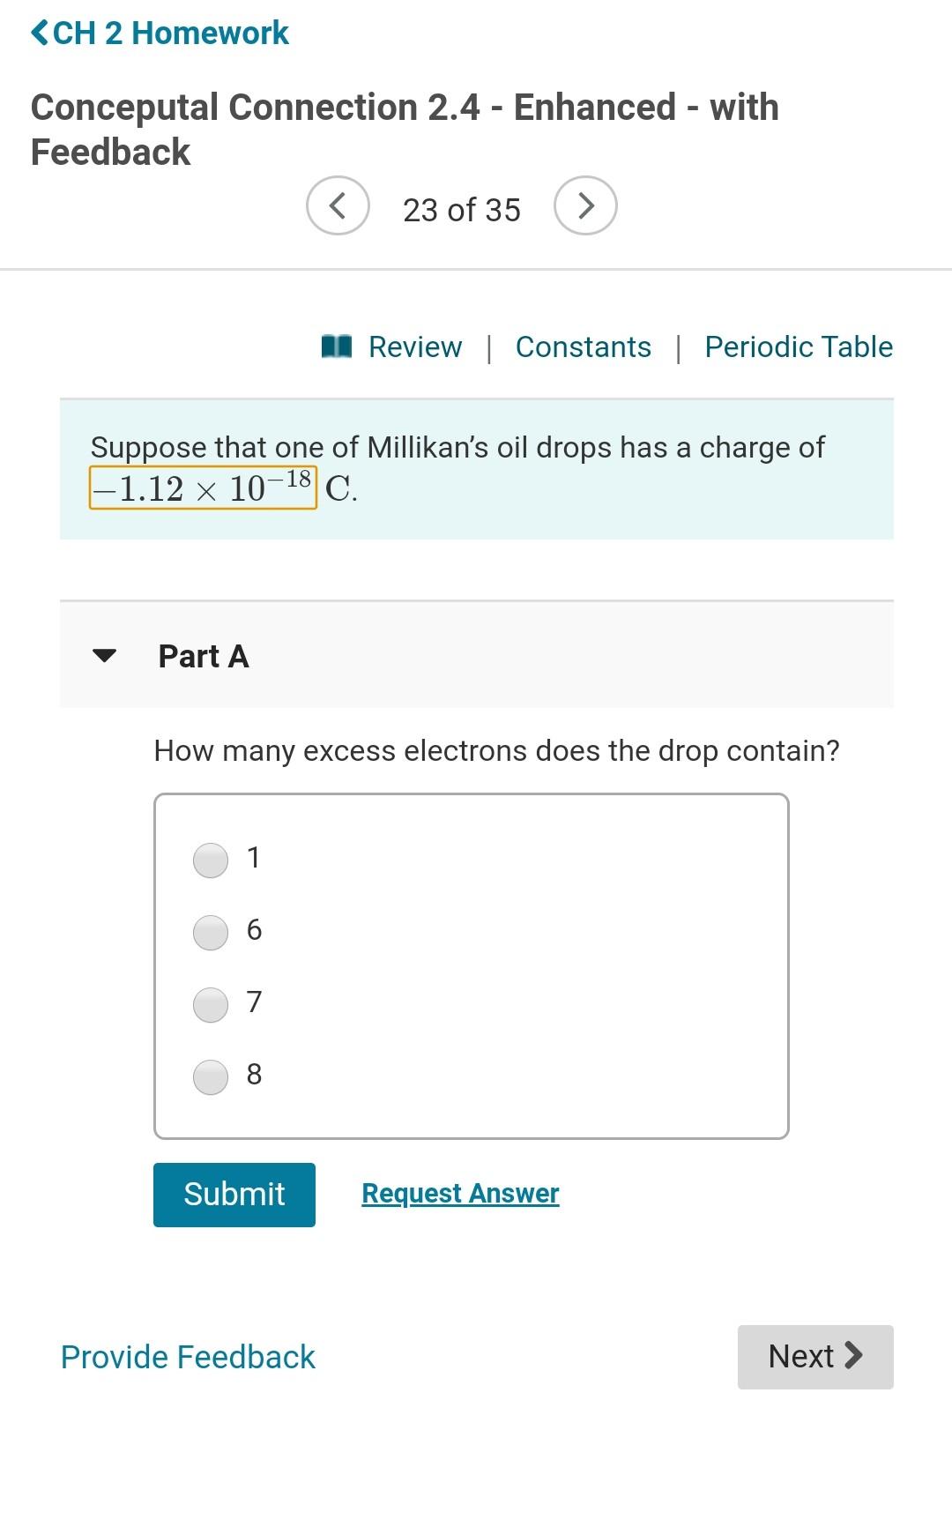This screenshot has height=1527, width=952.
Task: Submit the selected answer
Action: 234,1194
